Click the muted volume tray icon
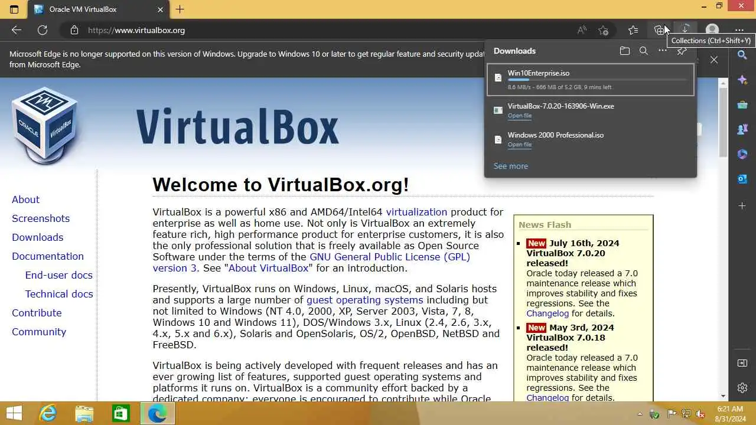The width and height of the screenshot is (756, 425). tap(700, 414)
